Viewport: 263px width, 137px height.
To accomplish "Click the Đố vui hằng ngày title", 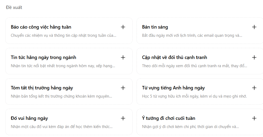I will click(x=29, y=118).
